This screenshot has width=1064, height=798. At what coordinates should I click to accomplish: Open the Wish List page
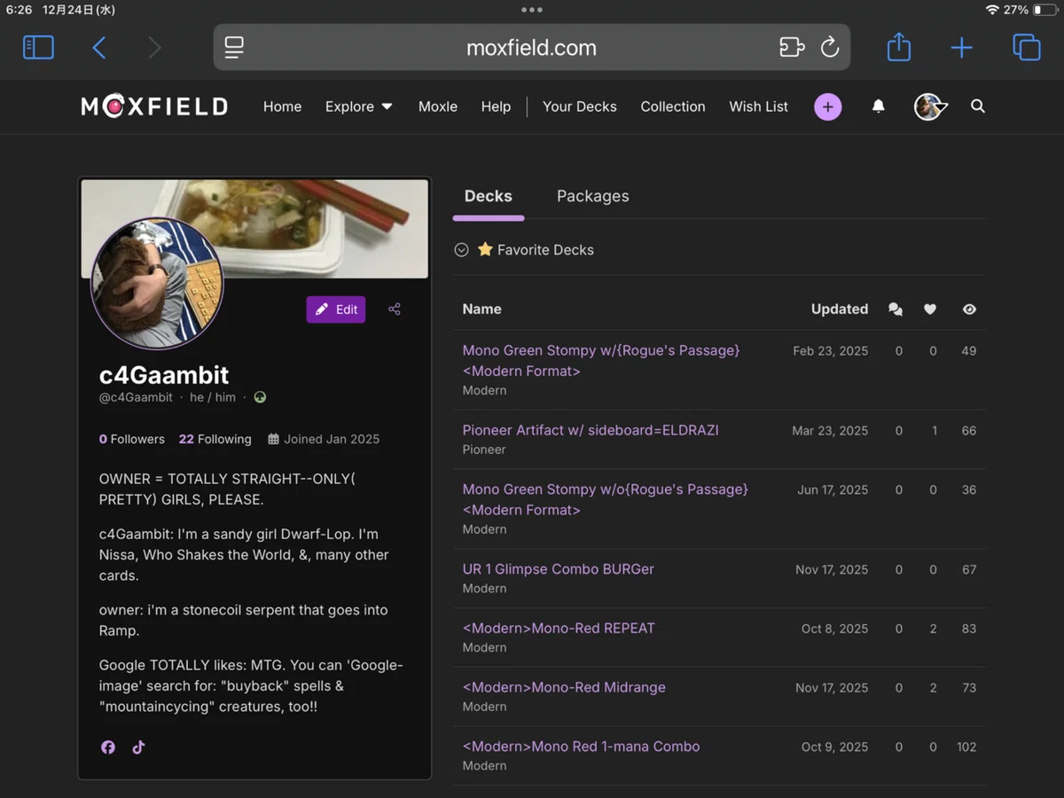[758, 106]
